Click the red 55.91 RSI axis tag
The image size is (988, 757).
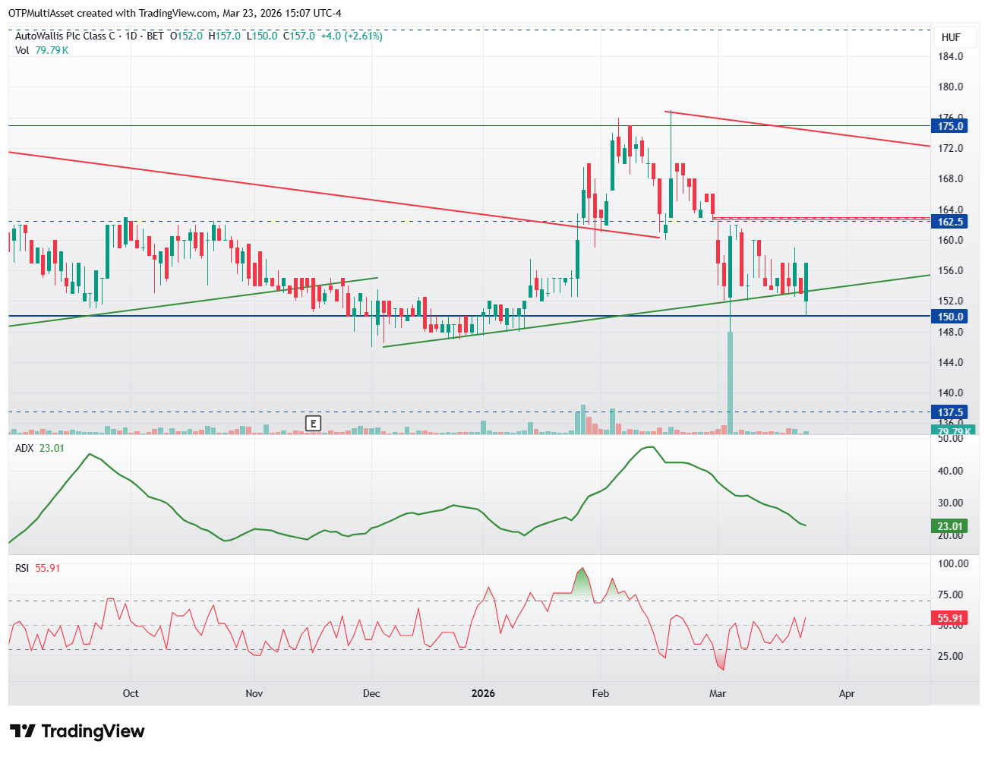[950, 618]
